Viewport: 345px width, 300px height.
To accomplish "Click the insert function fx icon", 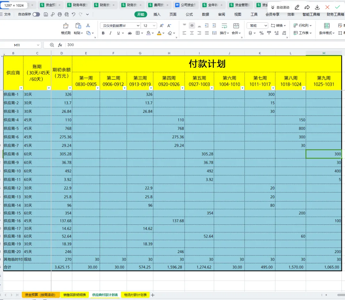I will 60,45.
